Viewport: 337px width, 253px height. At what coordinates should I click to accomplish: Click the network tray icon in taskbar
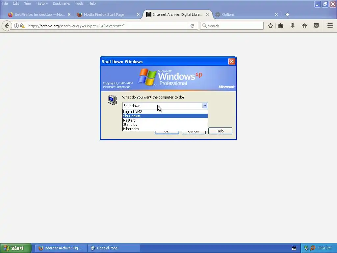click(x=306, y=248)
